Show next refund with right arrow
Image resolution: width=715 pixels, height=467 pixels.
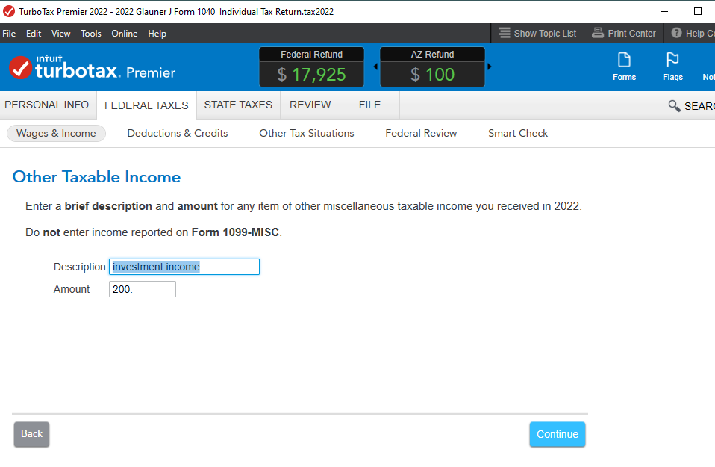pyautogui.click(x=490, y=67)
